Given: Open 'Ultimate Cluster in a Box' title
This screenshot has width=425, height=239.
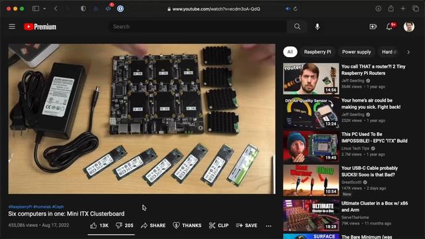Looking at the screenshot, I should click(x=375, y=206).
